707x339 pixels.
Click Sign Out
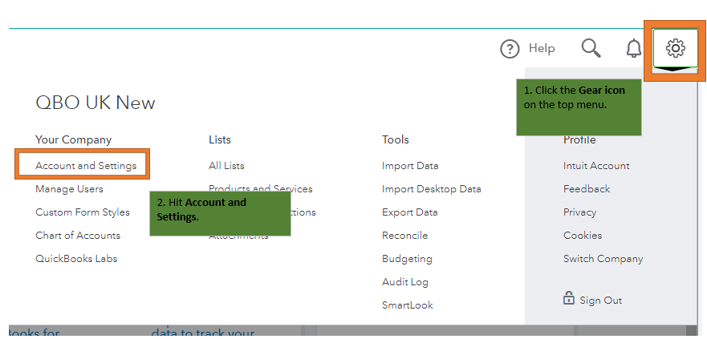601,301
